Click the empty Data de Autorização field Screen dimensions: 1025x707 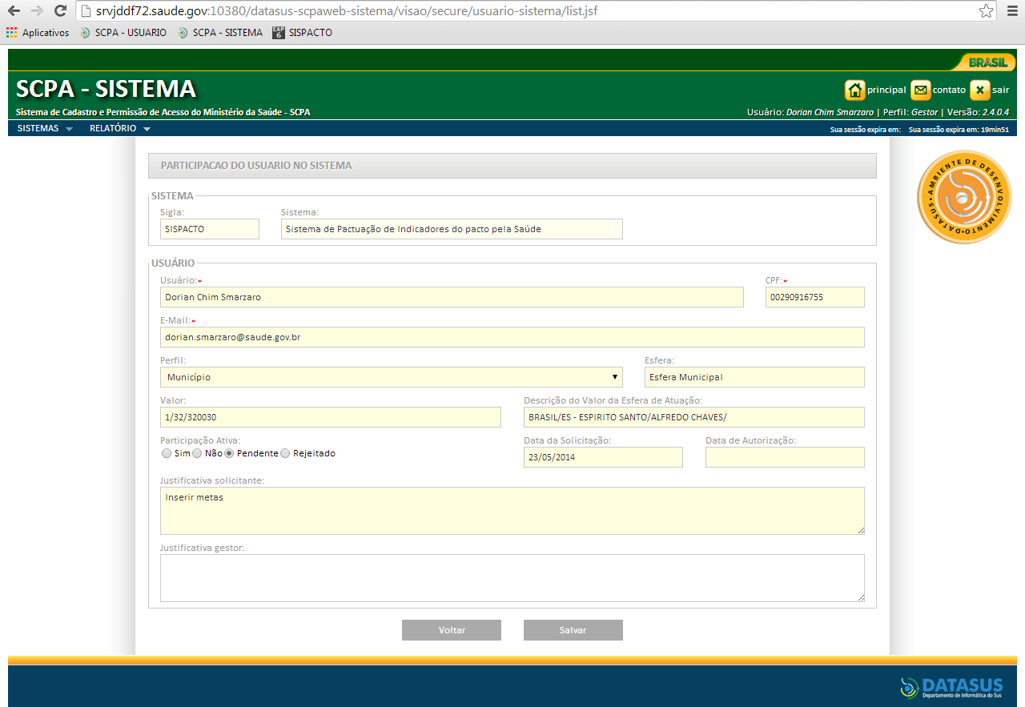pyautogui.click(x=785, y=457)
